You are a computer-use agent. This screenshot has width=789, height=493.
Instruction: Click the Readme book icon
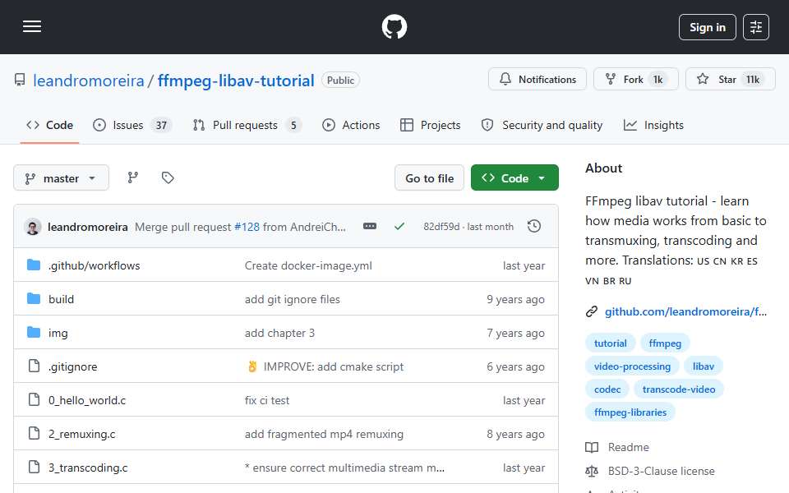point(592,447)
